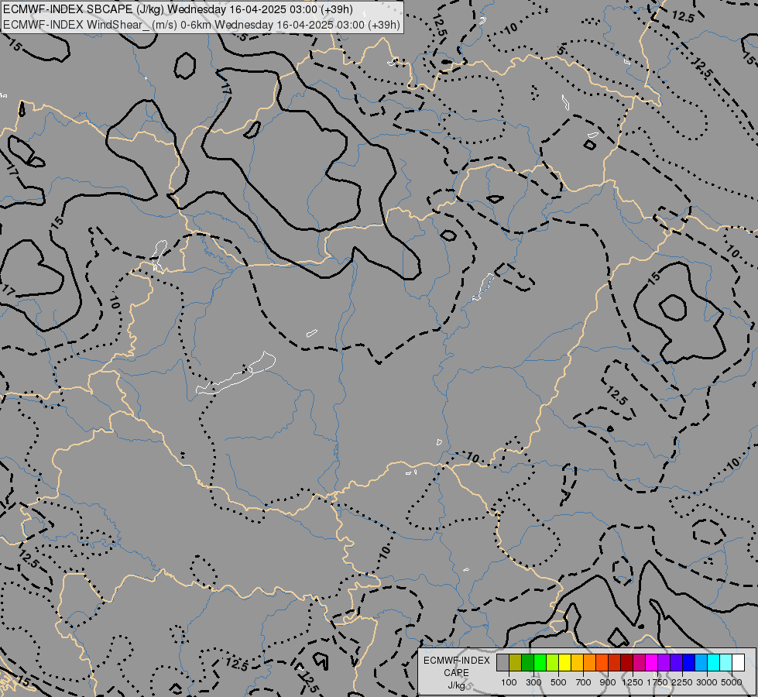Pick the pure yellow legend swatch
This screenshot has width=758, height=697.
[564, 663]
